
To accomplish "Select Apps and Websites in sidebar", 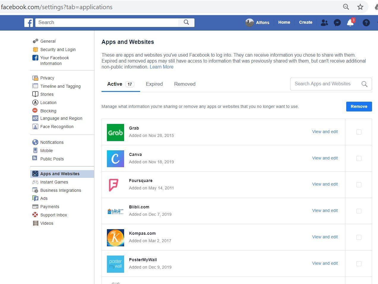I will tap(62, 174).
